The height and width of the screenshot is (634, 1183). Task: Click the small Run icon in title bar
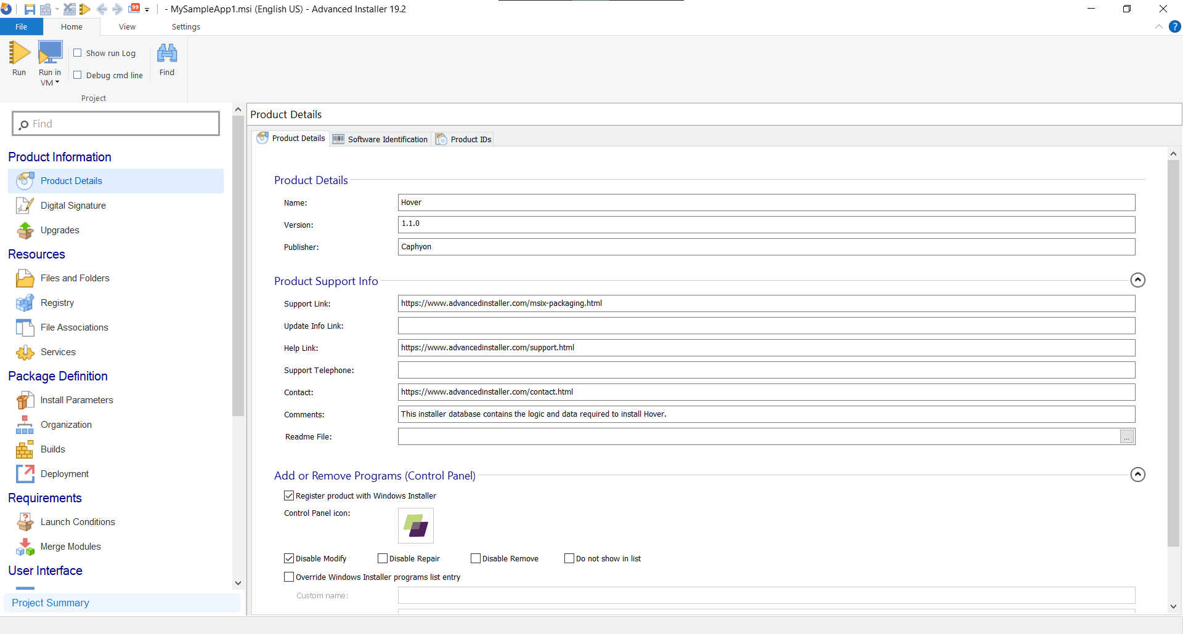[85, 9]
